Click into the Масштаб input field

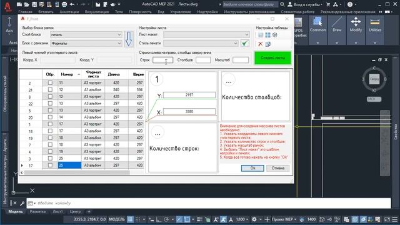pos(241,60)
